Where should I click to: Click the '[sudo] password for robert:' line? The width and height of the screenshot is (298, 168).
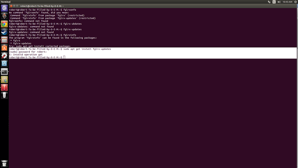28,52
